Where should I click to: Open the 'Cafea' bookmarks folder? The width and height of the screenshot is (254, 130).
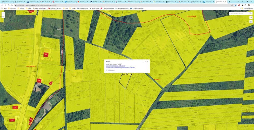point(29,8)
